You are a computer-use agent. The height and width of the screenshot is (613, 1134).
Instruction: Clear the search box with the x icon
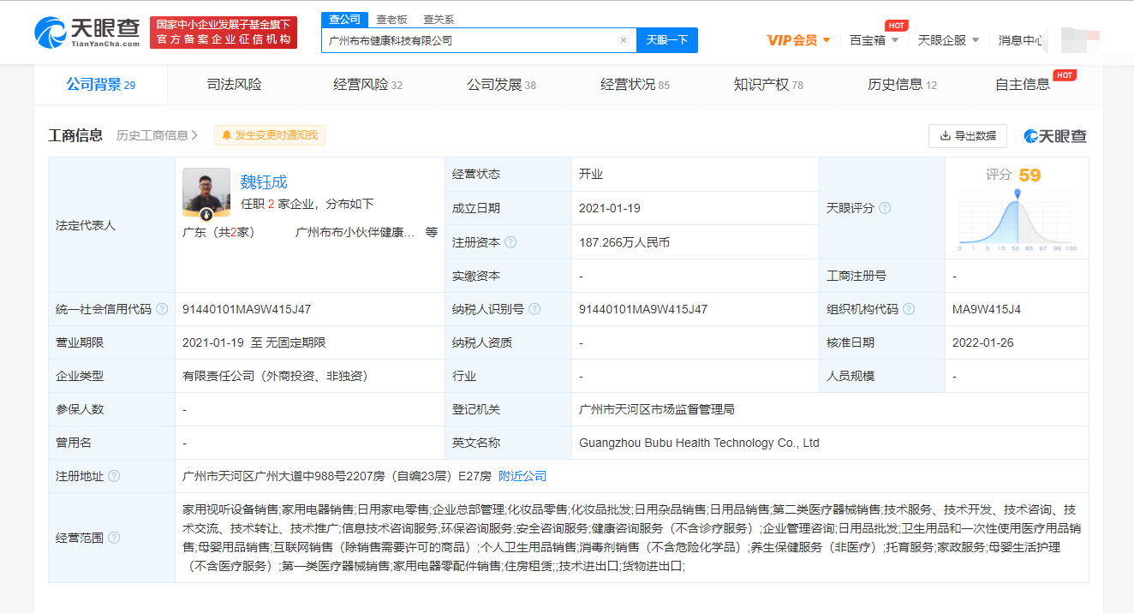click(624, 40)
